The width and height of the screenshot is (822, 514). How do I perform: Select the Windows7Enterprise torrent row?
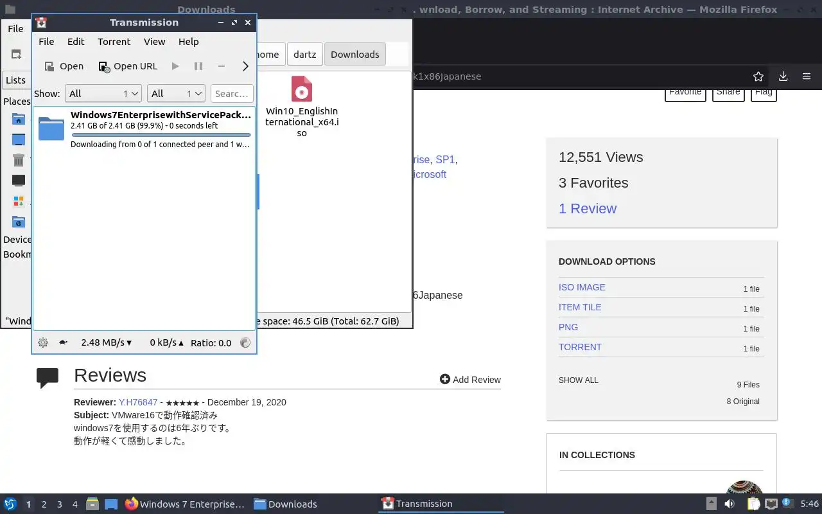tap(144, 129)
